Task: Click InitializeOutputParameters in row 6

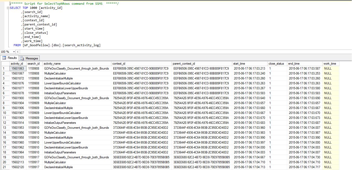Action: pos(77,93)
